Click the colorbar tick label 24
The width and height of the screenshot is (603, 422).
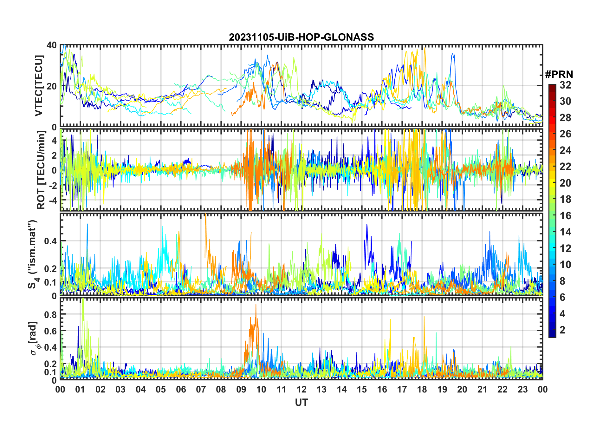click(565, 150)
